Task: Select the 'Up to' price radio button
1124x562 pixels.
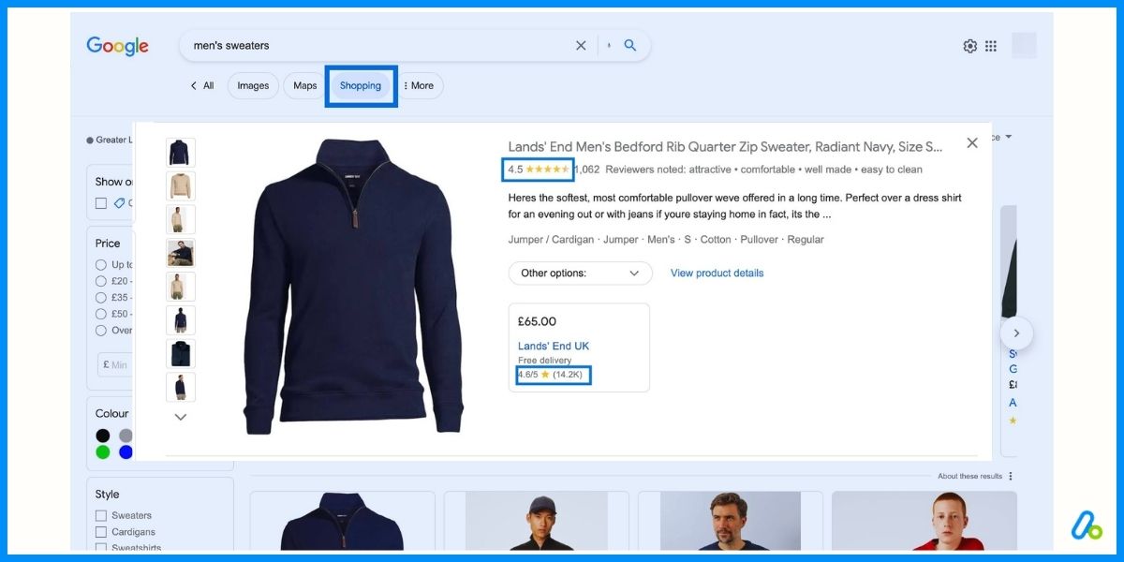Action: [x=101, y=265]
